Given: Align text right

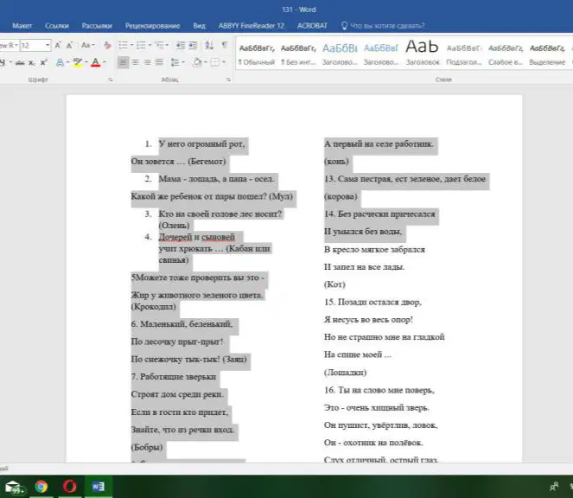Looking at the screenshot, I should coord(147,62).
